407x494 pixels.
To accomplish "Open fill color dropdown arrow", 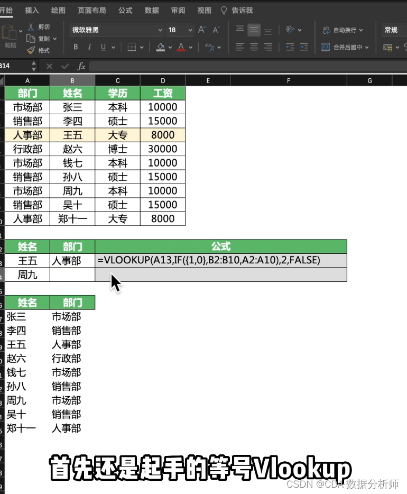I will click(170, 47).
